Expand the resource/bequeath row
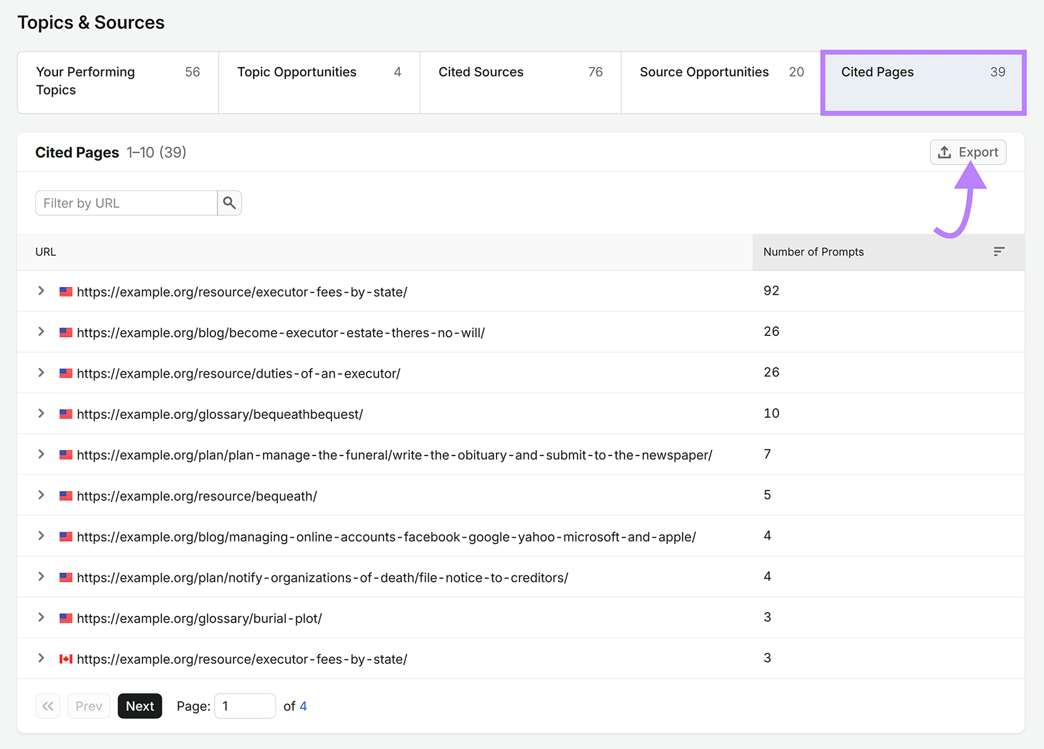The image size is (1044, 749). 41,495
